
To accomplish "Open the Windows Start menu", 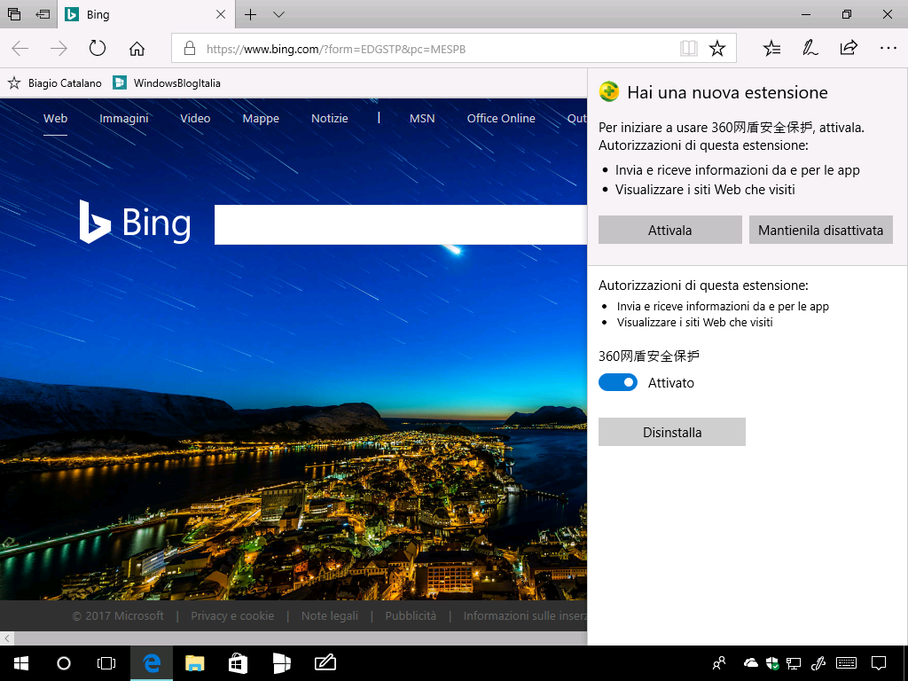I will [x=21, y=663].
